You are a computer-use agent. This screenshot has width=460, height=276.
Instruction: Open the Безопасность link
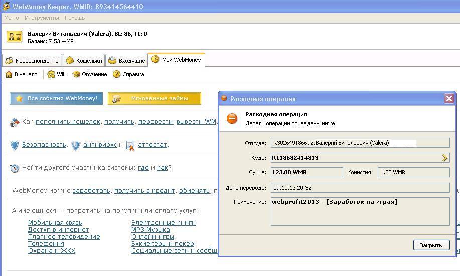(x=44, y=145)
